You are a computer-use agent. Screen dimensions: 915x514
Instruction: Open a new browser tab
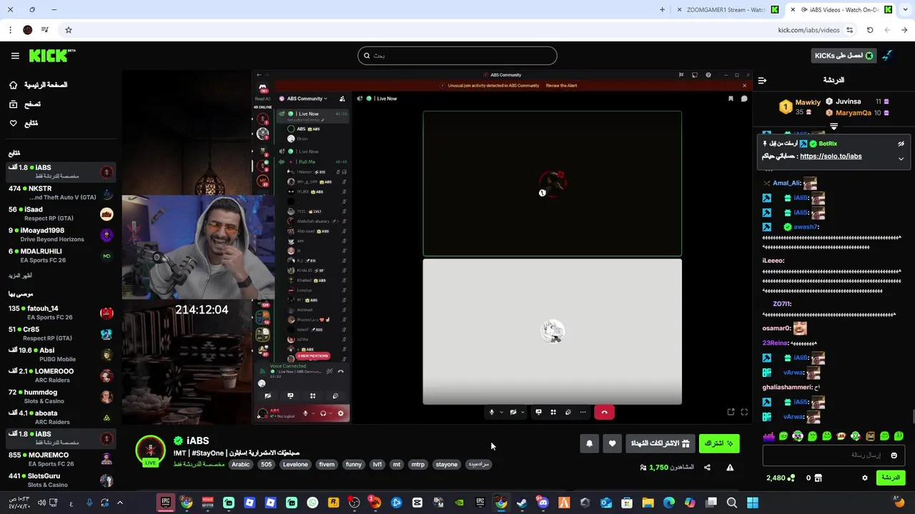point(662,9)
